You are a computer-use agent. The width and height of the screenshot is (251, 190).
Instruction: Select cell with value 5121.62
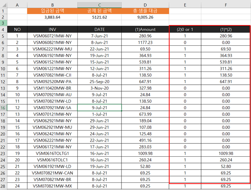click(99, 17)
